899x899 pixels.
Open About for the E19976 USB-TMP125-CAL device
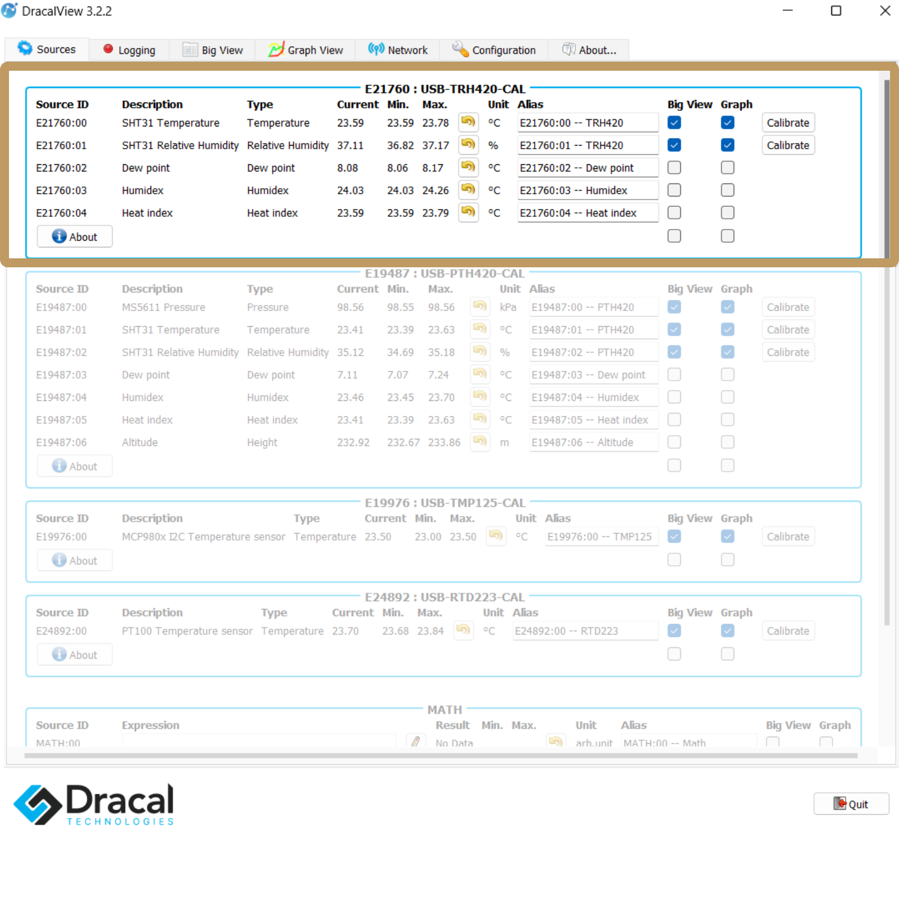(x=74, y=560)
